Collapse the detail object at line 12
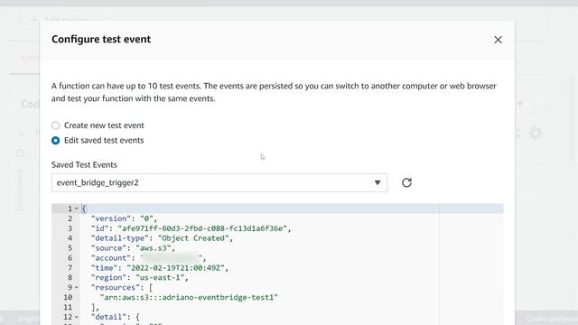Viewport: 578px width, 325px height. [76, 317]
